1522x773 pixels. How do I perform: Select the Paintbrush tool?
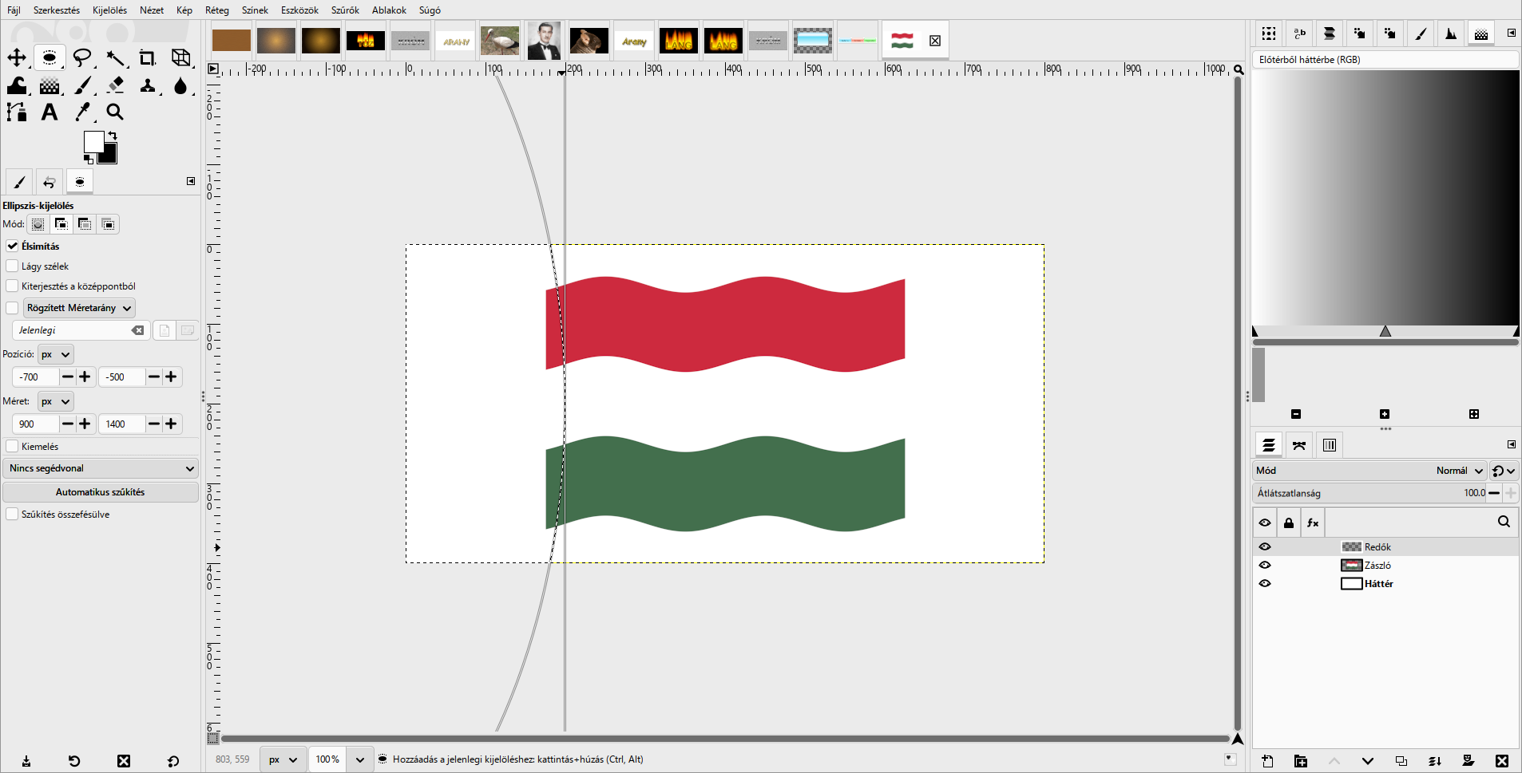click(84, 85)
